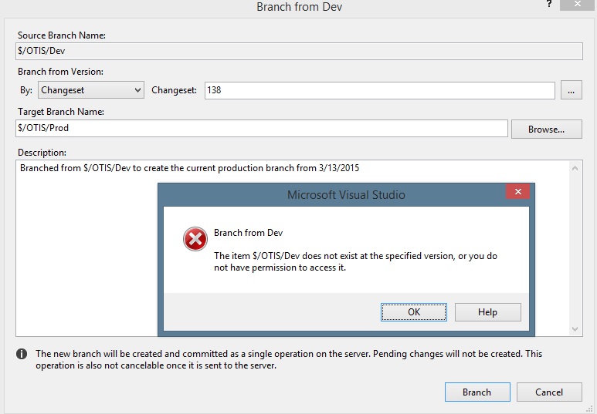Click the 'Branch from Dev' error heading
The height and width of the screenshot is (414, 597).
pyautogui.click(x=248, y=233)
